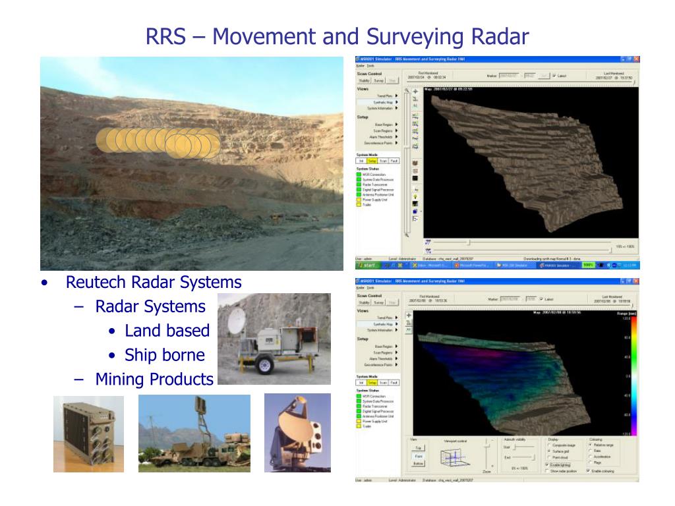This screenshot has width=675, height=506.
Task: Click the zoom-out magnifier below upper window's vertical slider
Action: [x=407, y=235]
